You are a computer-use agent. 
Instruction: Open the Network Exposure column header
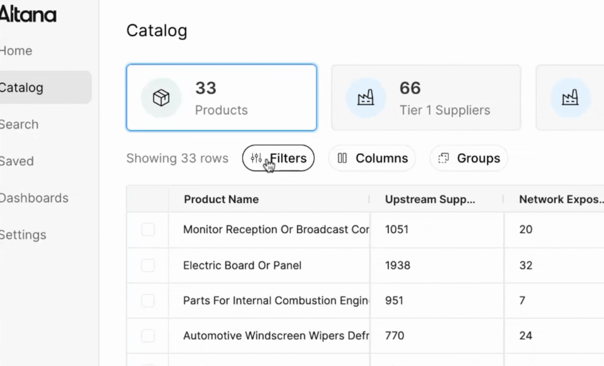561,199
